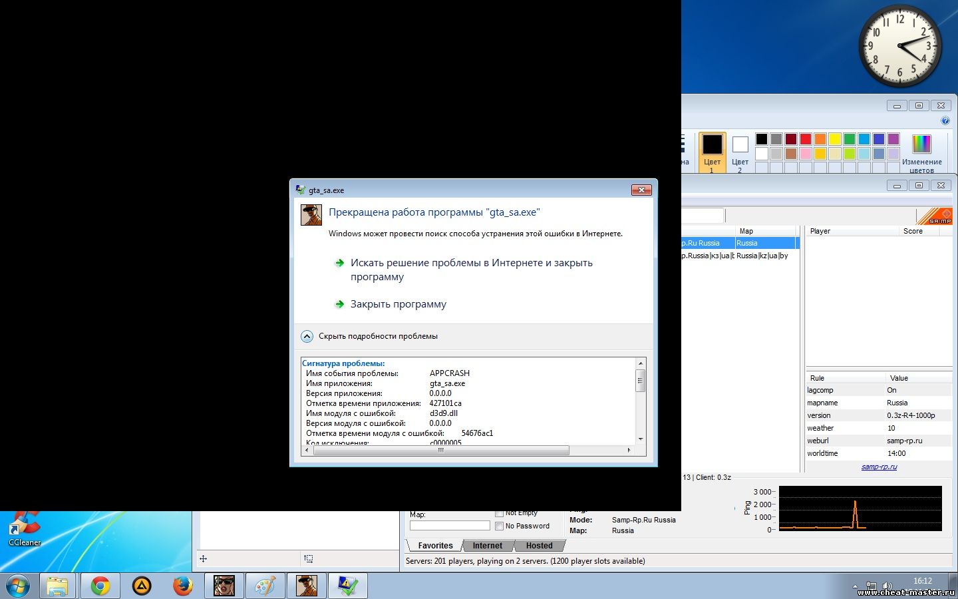Screen dimensions: 958x599
Task: Click the cursor position icon in Paint status bar
Action: point(203,559)
